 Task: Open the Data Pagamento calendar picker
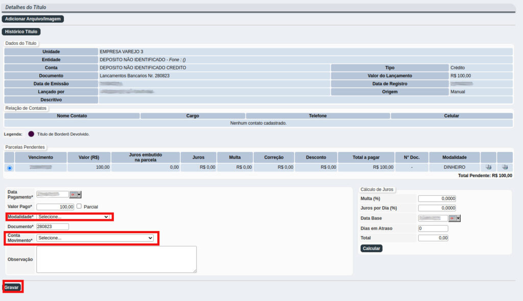[76, 194]
